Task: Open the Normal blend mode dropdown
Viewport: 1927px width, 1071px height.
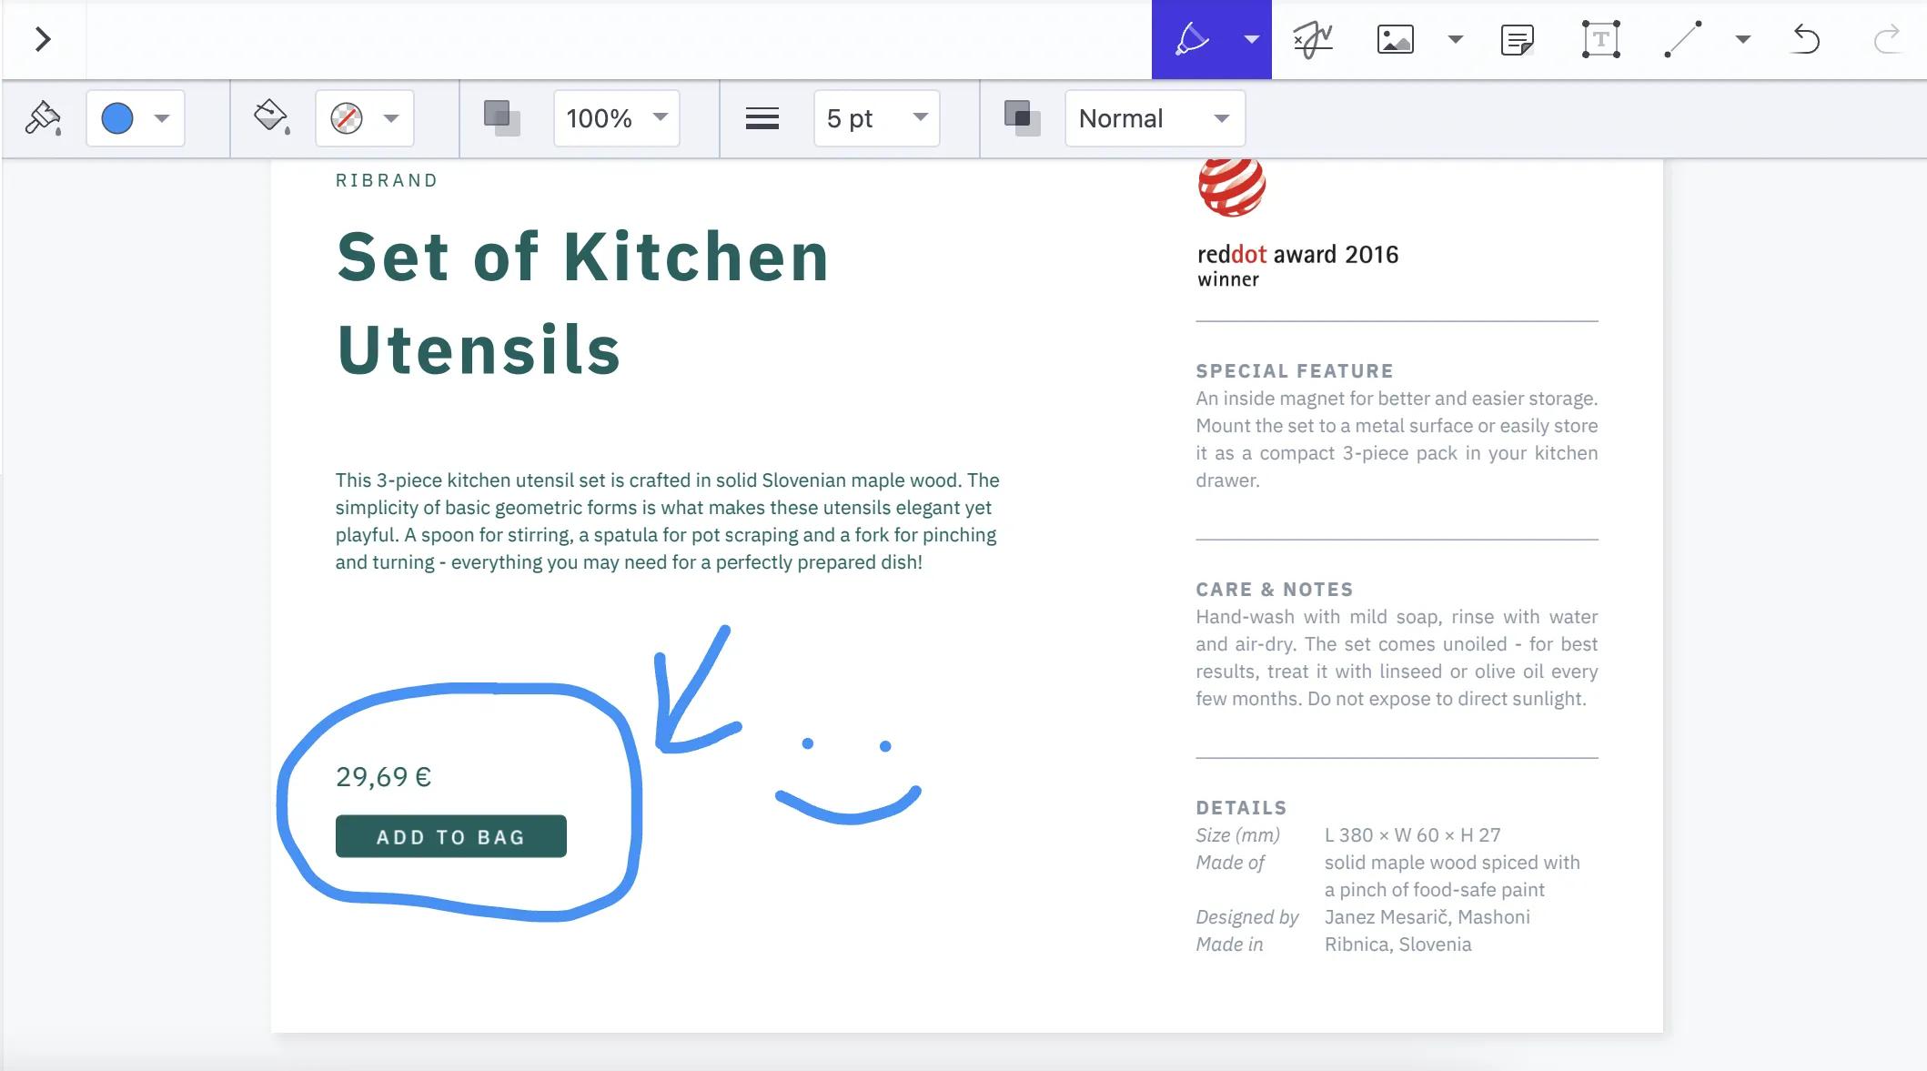Action: point(1155,118)
